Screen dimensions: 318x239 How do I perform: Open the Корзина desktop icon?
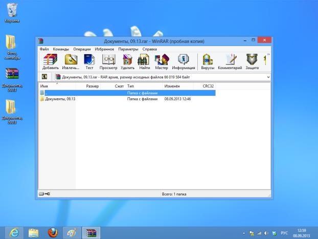click(x=12, y=13)
